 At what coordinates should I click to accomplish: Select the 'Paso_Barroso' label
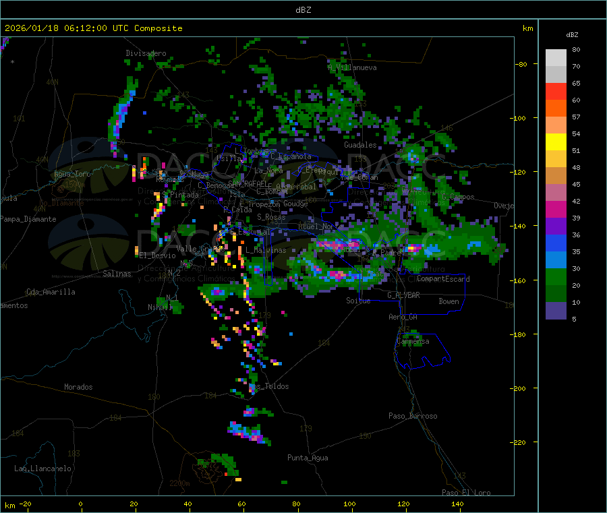(x=413, y=417)
